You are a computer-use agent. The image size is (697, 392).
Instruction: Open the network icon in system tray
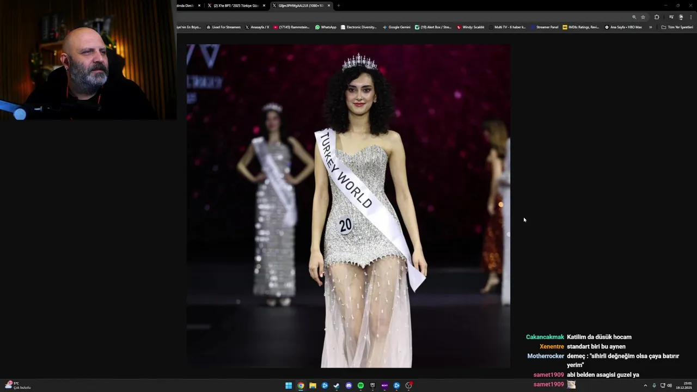click(663, 385)
